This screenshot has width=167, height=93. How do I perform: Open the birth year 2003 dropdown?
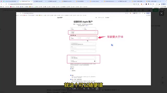[74, 38]
